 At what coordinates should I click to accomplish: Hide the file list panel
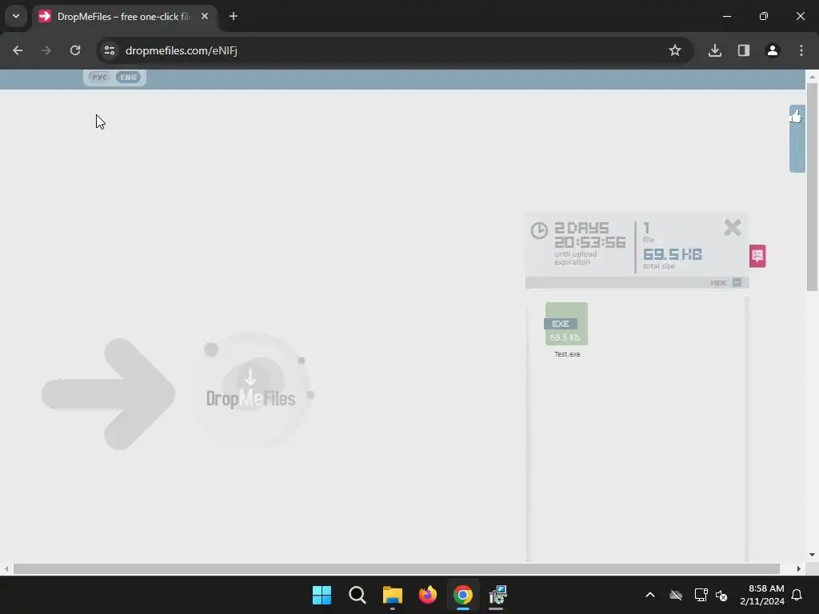click(726, 282)
